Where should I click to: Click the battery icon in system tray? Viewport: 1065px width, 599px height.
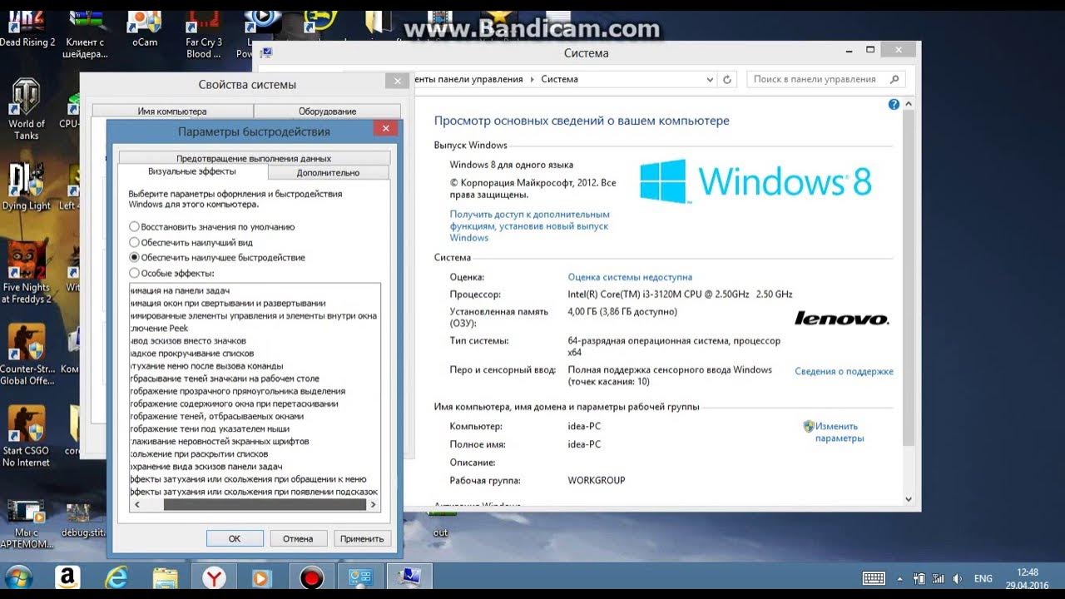[920, 578]
